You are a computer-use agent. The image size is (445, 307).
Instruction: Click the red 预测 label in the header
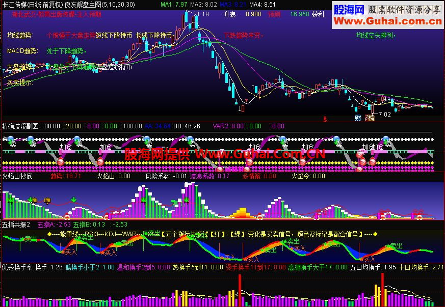click(x=274, y=14)
